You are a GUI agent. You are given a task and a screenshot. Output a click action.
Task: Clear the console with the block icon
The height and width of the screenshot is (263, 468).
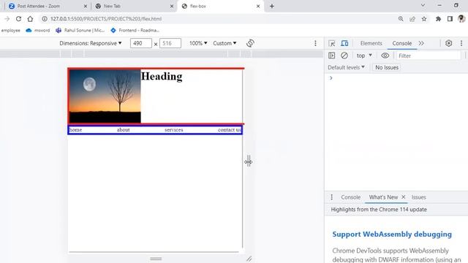[x=344, y=56]
